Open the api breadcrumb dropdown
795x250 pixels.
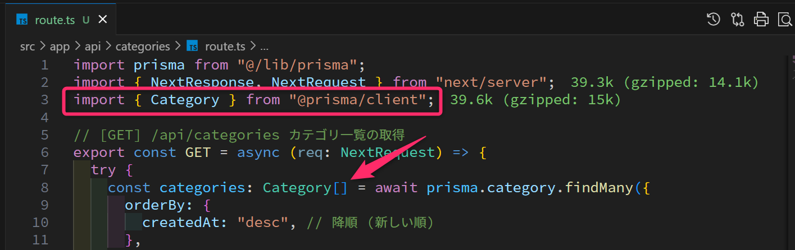tap(93, 46)
